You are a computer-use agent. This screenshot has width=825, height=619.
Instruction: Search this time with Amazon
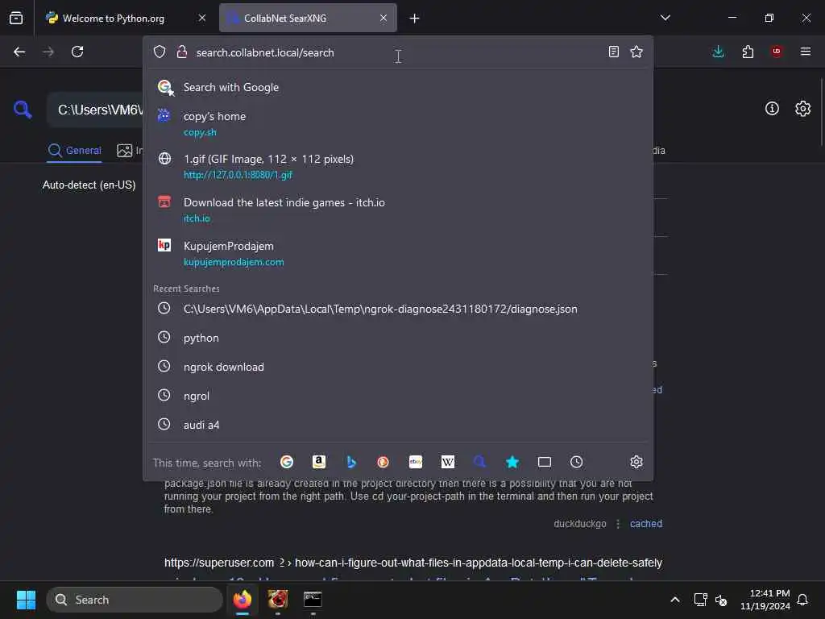point(319,462)
